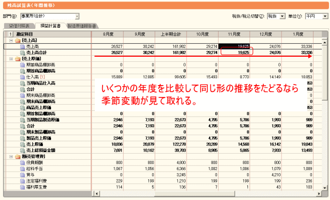Select the highlighted 19,625 cell in 売上高 row
Image resolution: width=330 pixels, height=200 pixels.
coord(234,46)
